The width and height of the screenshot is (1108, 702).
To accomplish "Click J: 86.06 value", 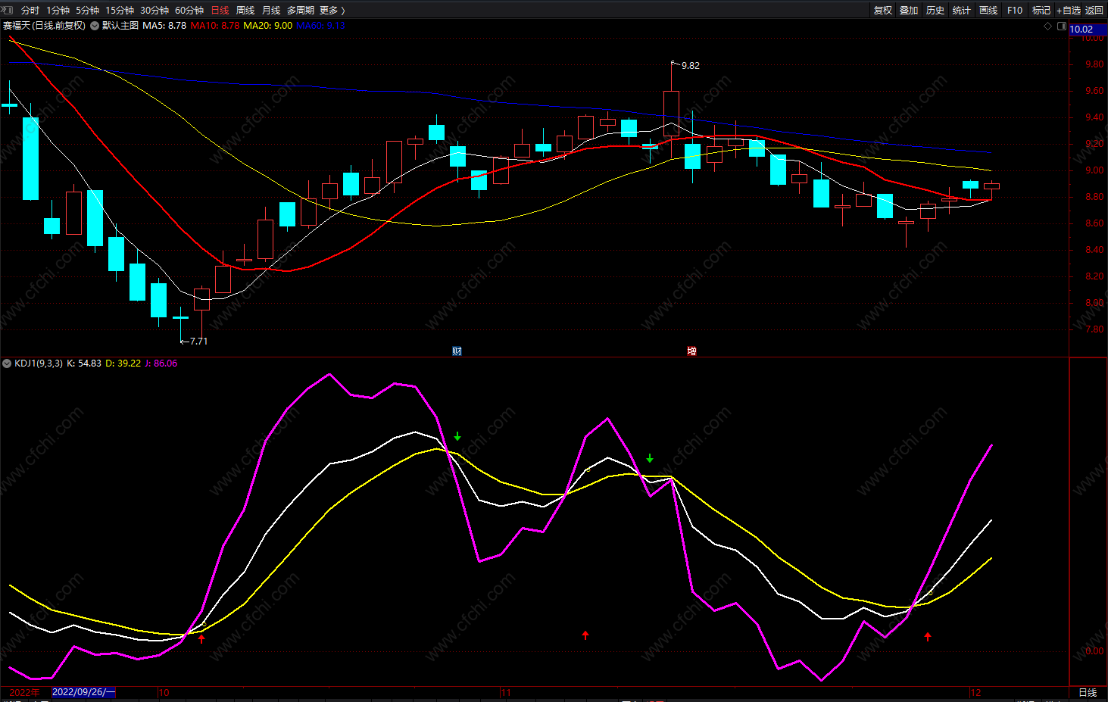I will click(x=161, y=363).
